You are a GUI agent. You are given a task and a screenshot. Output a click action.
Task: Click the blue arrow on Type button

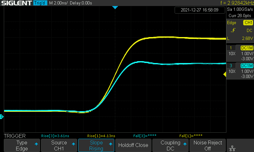coord(36,144)
